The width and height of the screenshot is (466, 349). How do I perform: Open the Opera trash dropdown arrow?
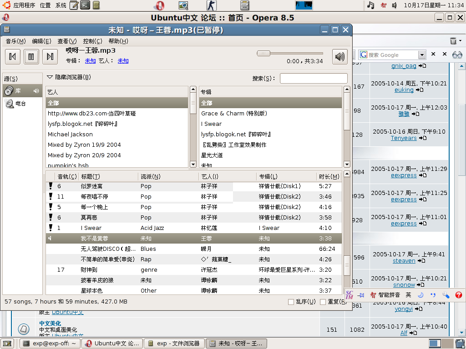click(461, 40)
